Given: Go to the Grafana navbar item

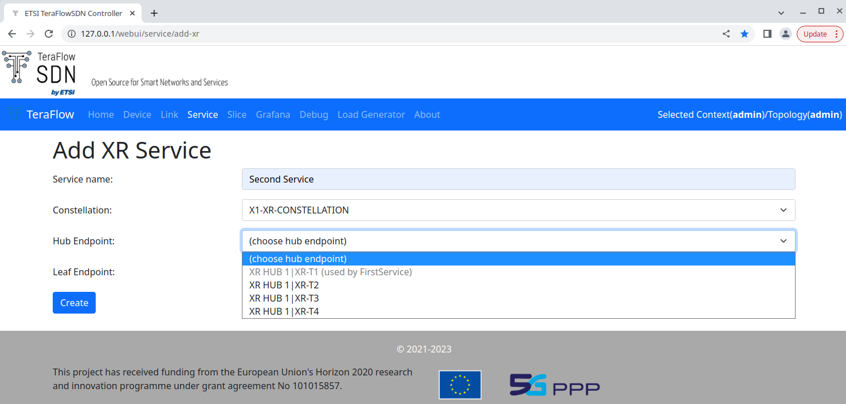Looking at the screenshot, I should (x=273, y=114).
